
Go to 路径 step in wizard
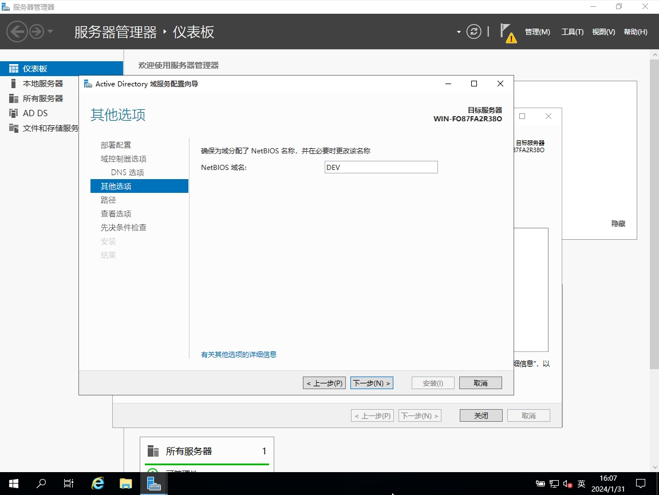click(108, 200)
